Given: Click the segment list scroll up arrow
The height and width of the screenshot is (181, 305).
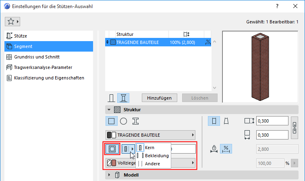Looking at the screenshot, I should [215, 42].
